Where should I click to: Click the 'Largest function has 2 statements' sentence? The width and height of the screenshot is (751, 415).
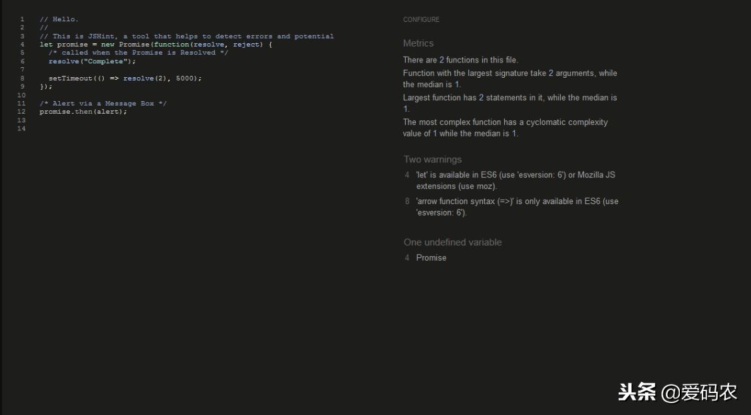point(510,103)
